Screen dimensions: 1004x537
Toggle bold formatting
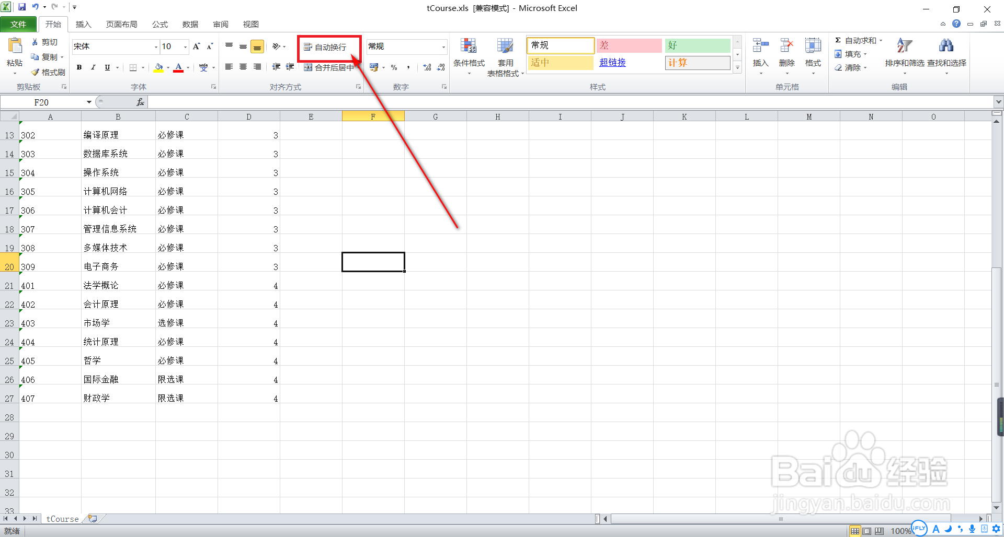click(x=79, y=67)
